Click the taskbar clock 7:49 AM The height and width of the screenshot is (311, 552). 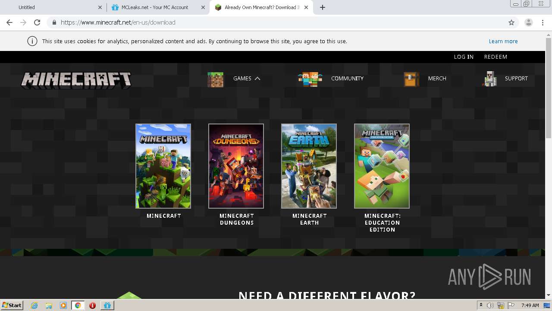click(x=530, y=305)
